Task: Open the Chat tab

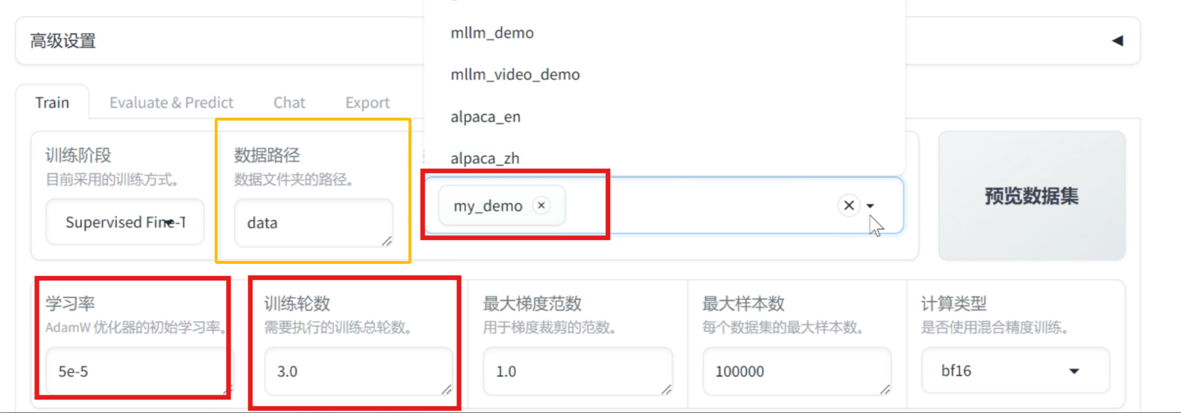Action: coord(289,103)
